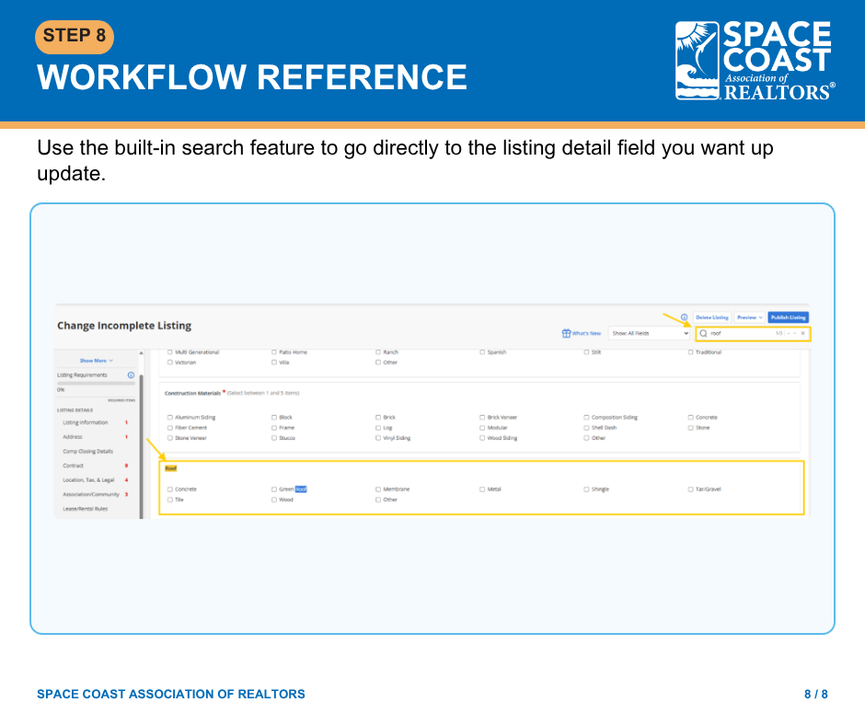Open Listing Information in the sidebar
The image size is (865, 725).
pos(86,422)
